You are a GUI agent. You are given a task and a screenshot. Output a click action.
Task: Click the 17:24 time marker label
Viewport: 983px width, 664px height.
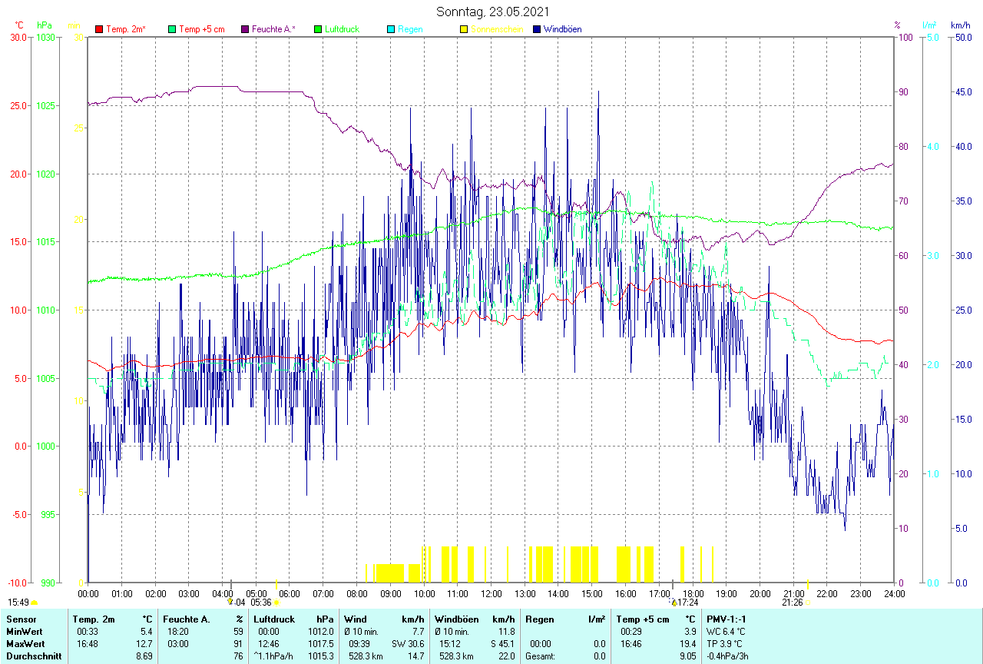pyautogui.click(x=688, y=603)
